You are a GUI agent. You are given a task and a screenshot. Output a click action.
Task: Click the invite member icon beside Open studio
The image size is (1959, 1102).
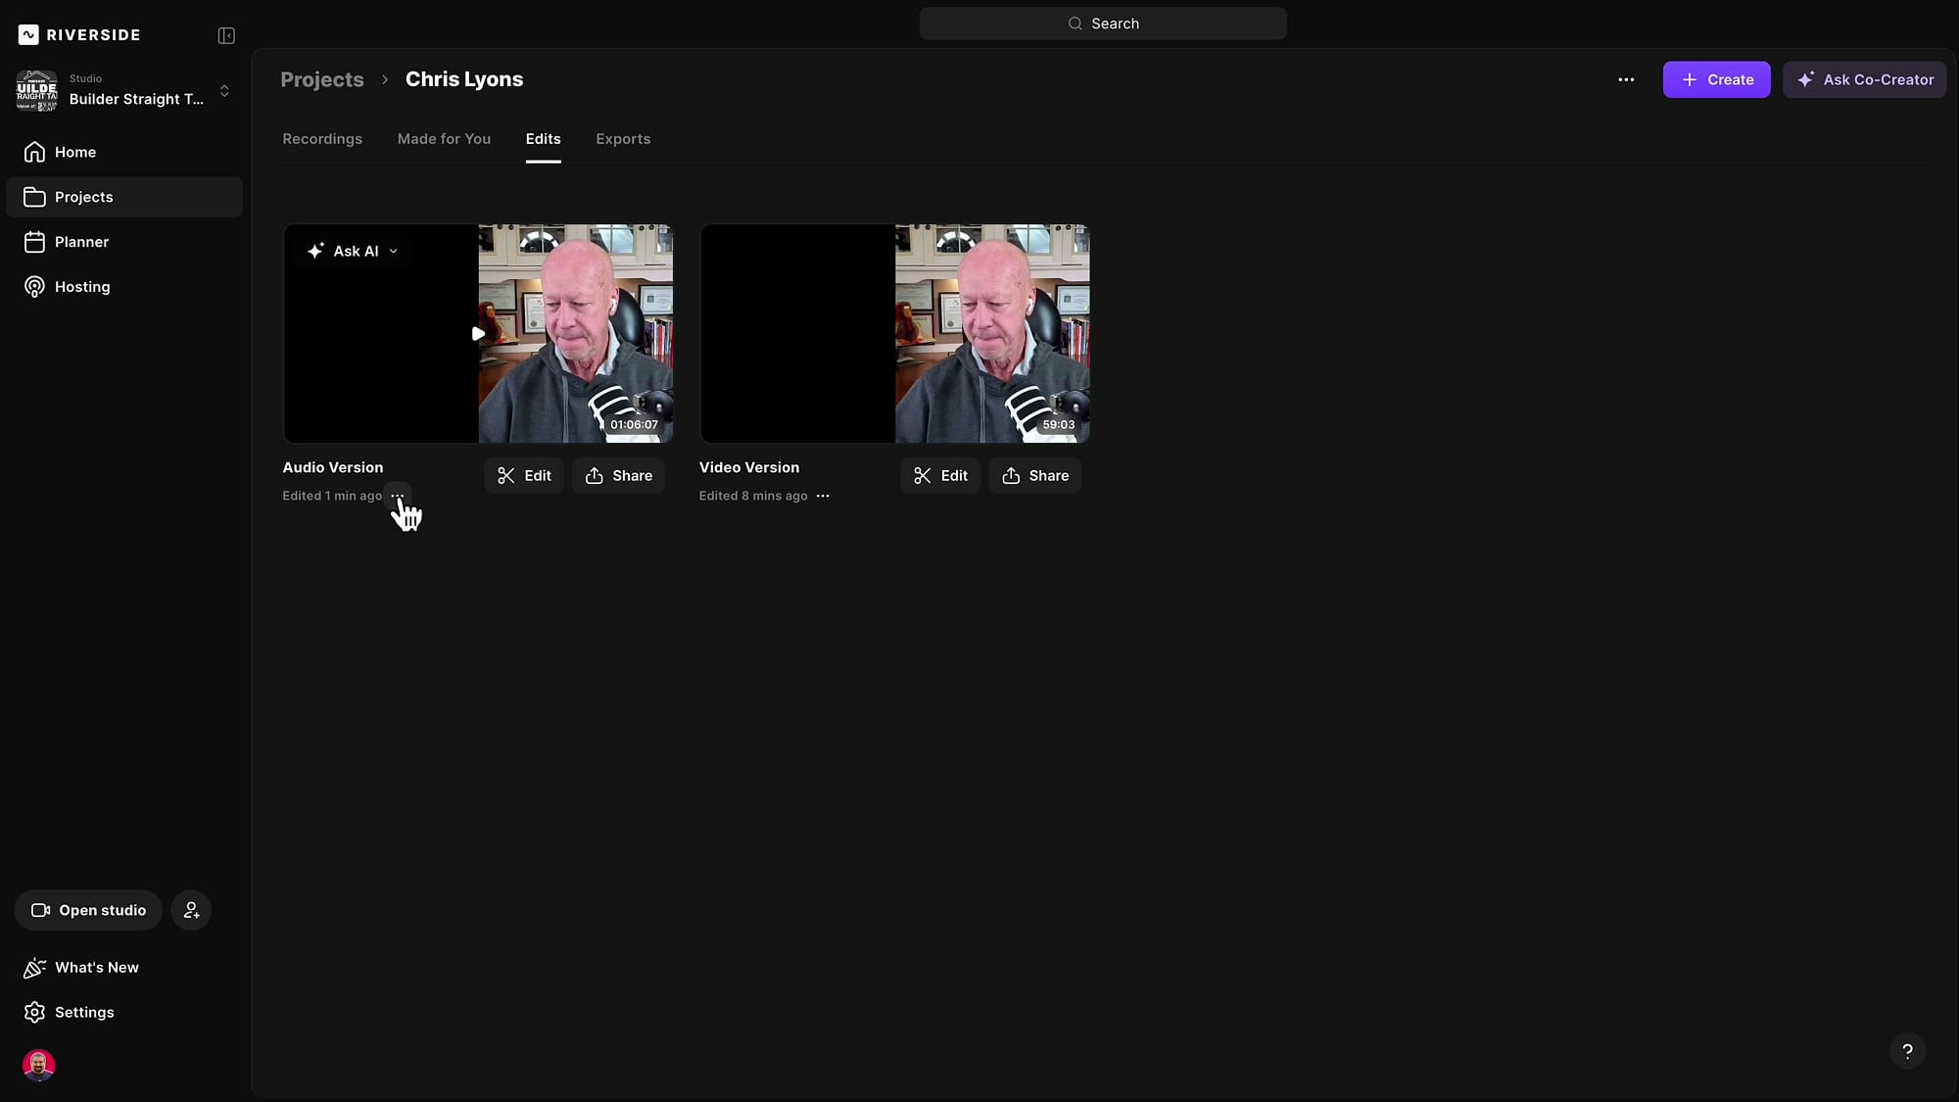(x=191, y=909)
